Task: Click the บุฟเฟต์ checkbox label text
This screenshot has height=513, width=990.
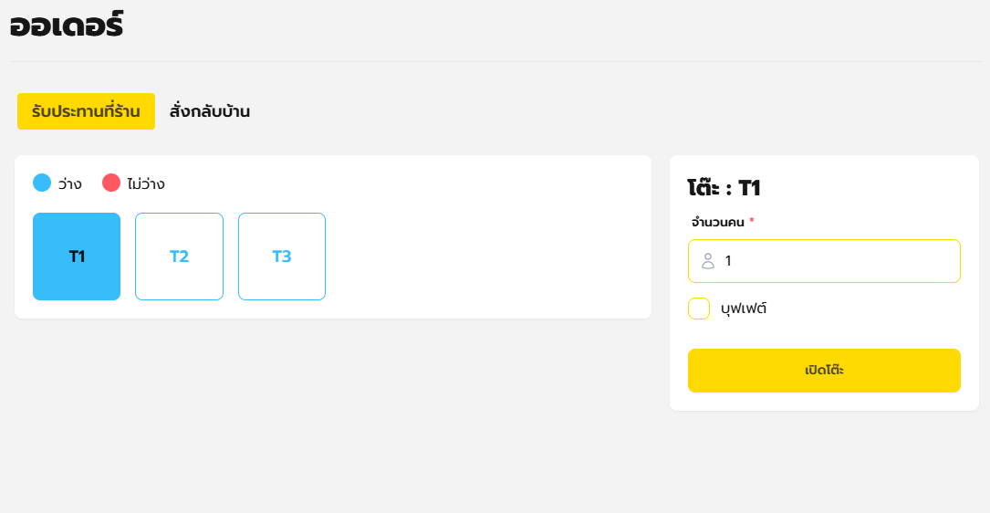Action: 743,309
